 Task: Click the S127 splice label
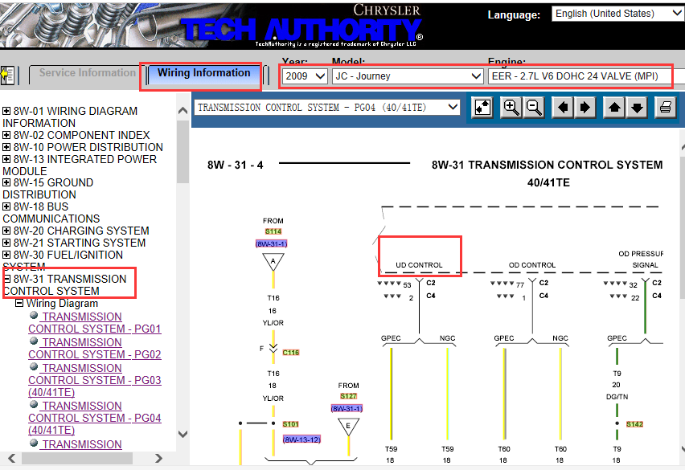click(x=349, y=396)
